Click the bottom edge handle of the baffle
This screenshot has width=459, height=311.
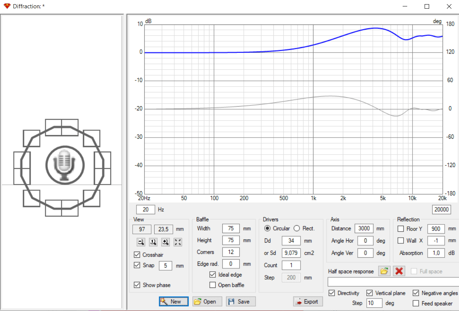(62, 208)
